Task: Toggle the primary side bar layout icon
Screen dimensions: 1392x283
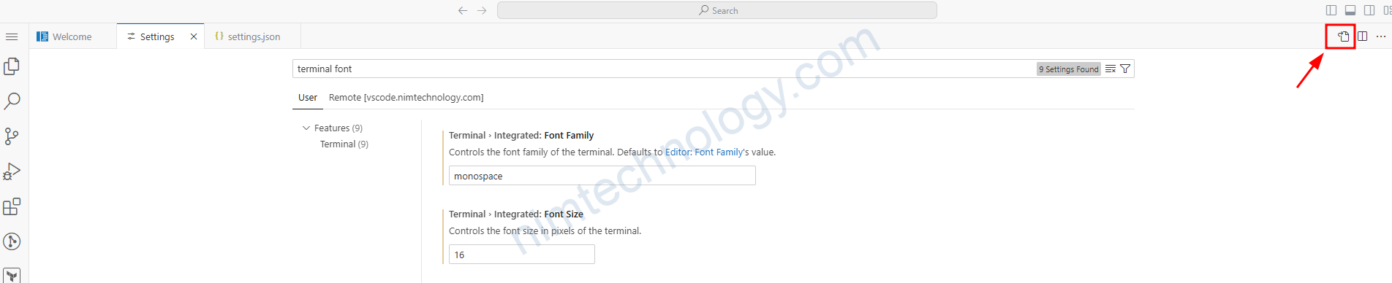Action: [x=1331, y=10]
